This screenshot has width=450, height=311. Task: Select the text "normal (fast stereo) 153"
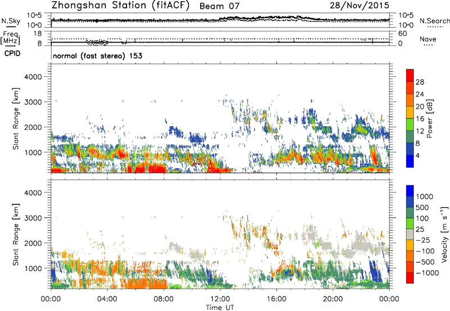(97, 56)
